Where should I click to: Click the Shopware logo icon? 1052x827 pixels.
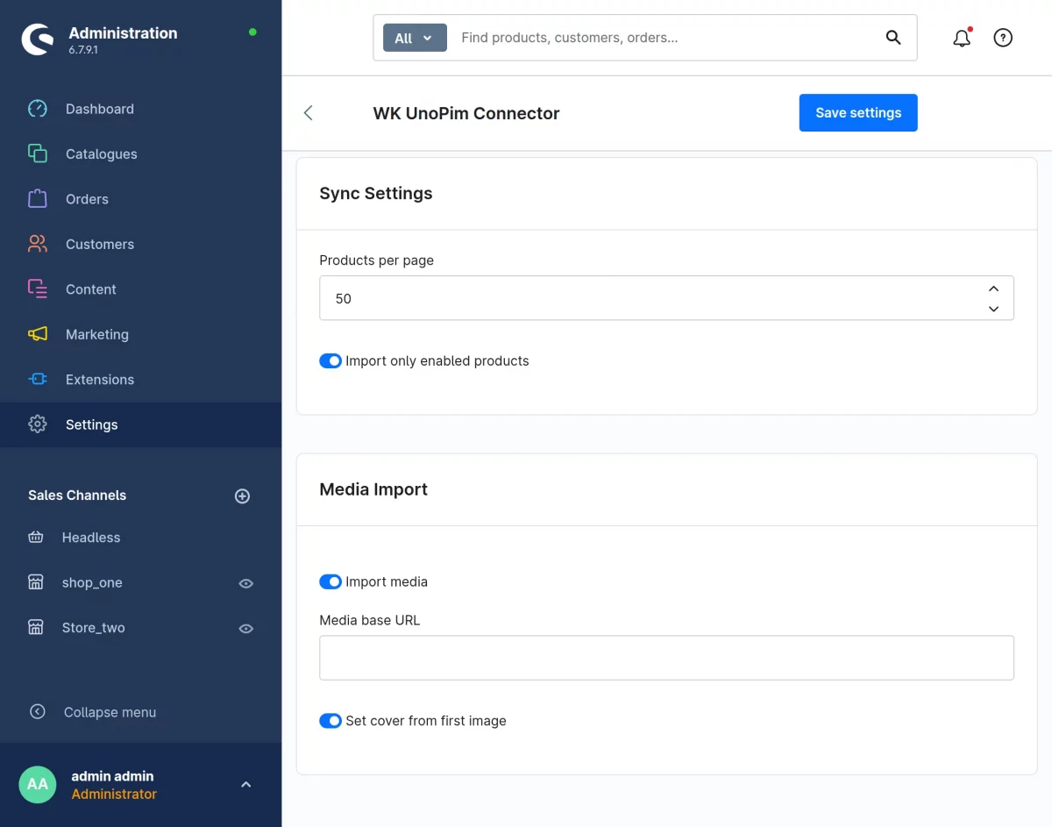pyautogui.click(x=38, y=39)
